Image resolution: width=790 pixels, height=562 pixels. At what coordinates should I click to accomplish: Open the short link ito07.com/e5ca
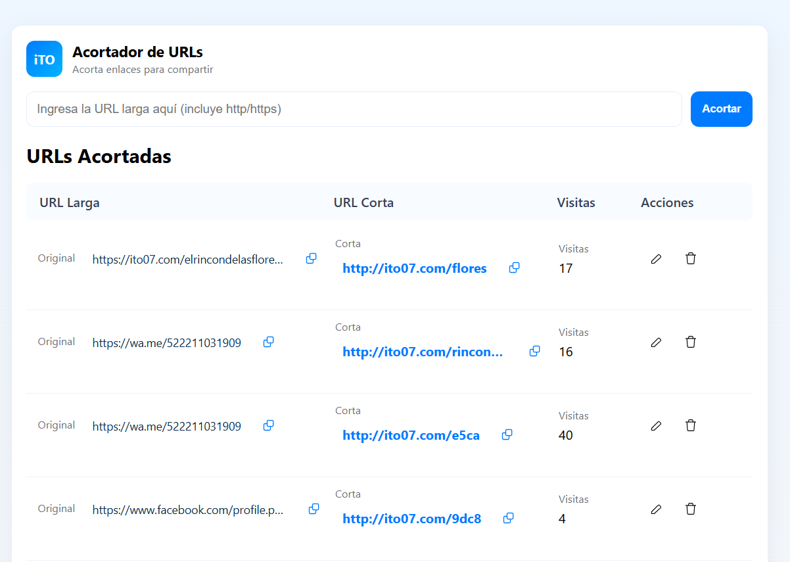pos(411,435)
